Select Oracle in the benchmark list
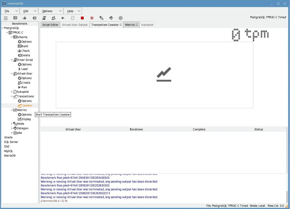 pyautogui.click(x=8, y=137)
